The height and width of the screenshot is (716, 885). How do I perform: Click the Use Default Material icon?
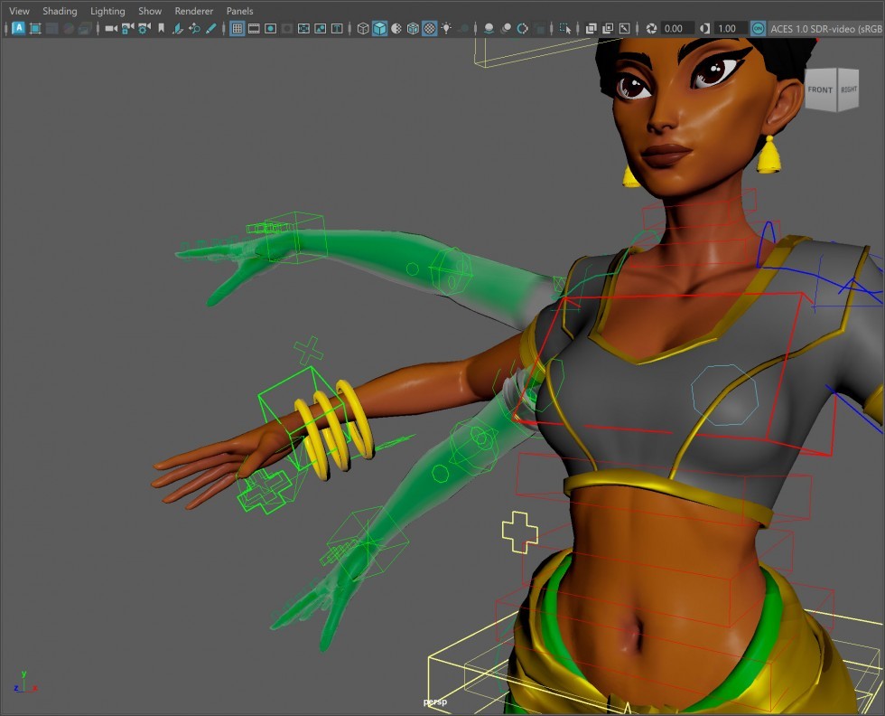pyautogui.click(x=396, y=28)
